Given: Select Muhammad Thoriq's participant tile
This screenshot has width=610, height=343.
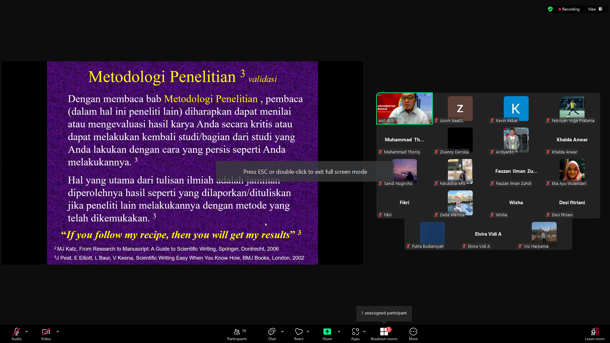Looking at the screenshot, I should [404, 140].
